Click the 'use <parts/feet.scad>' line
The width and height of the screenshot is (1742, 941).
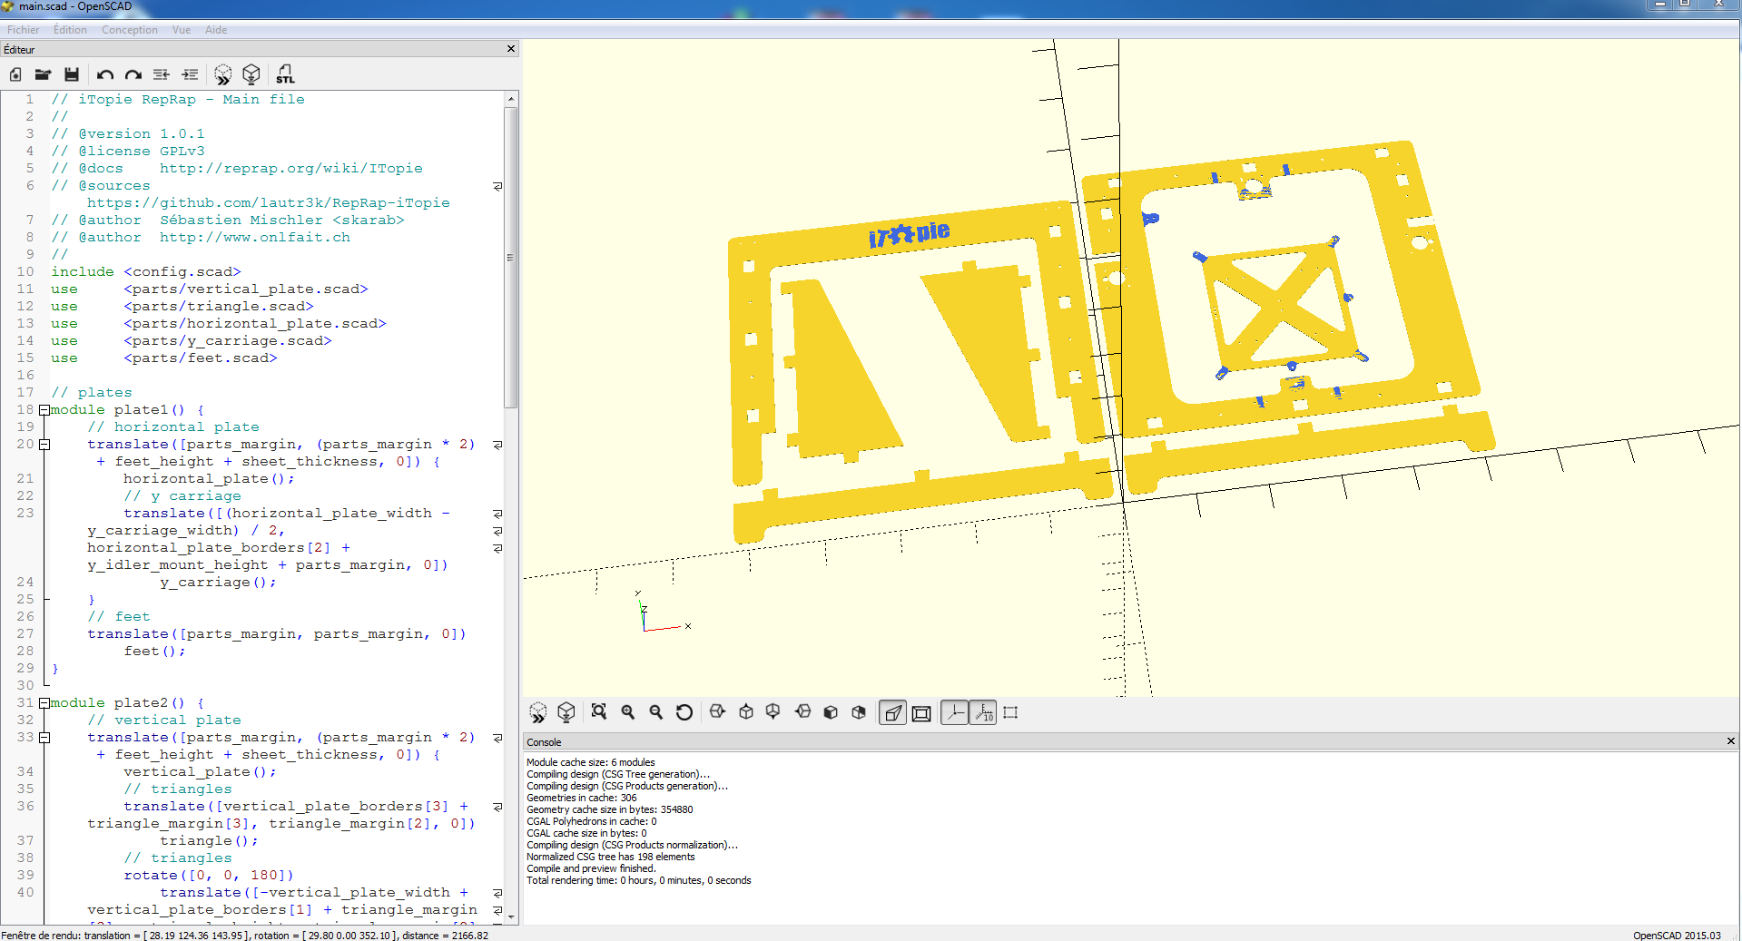[x=164, y=358]
